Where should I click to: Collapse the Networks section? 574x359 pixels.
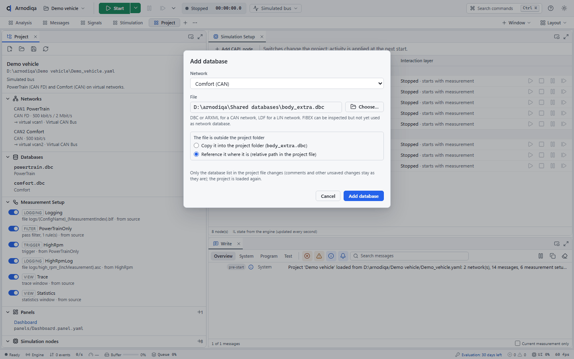click(x=8, y=99)
